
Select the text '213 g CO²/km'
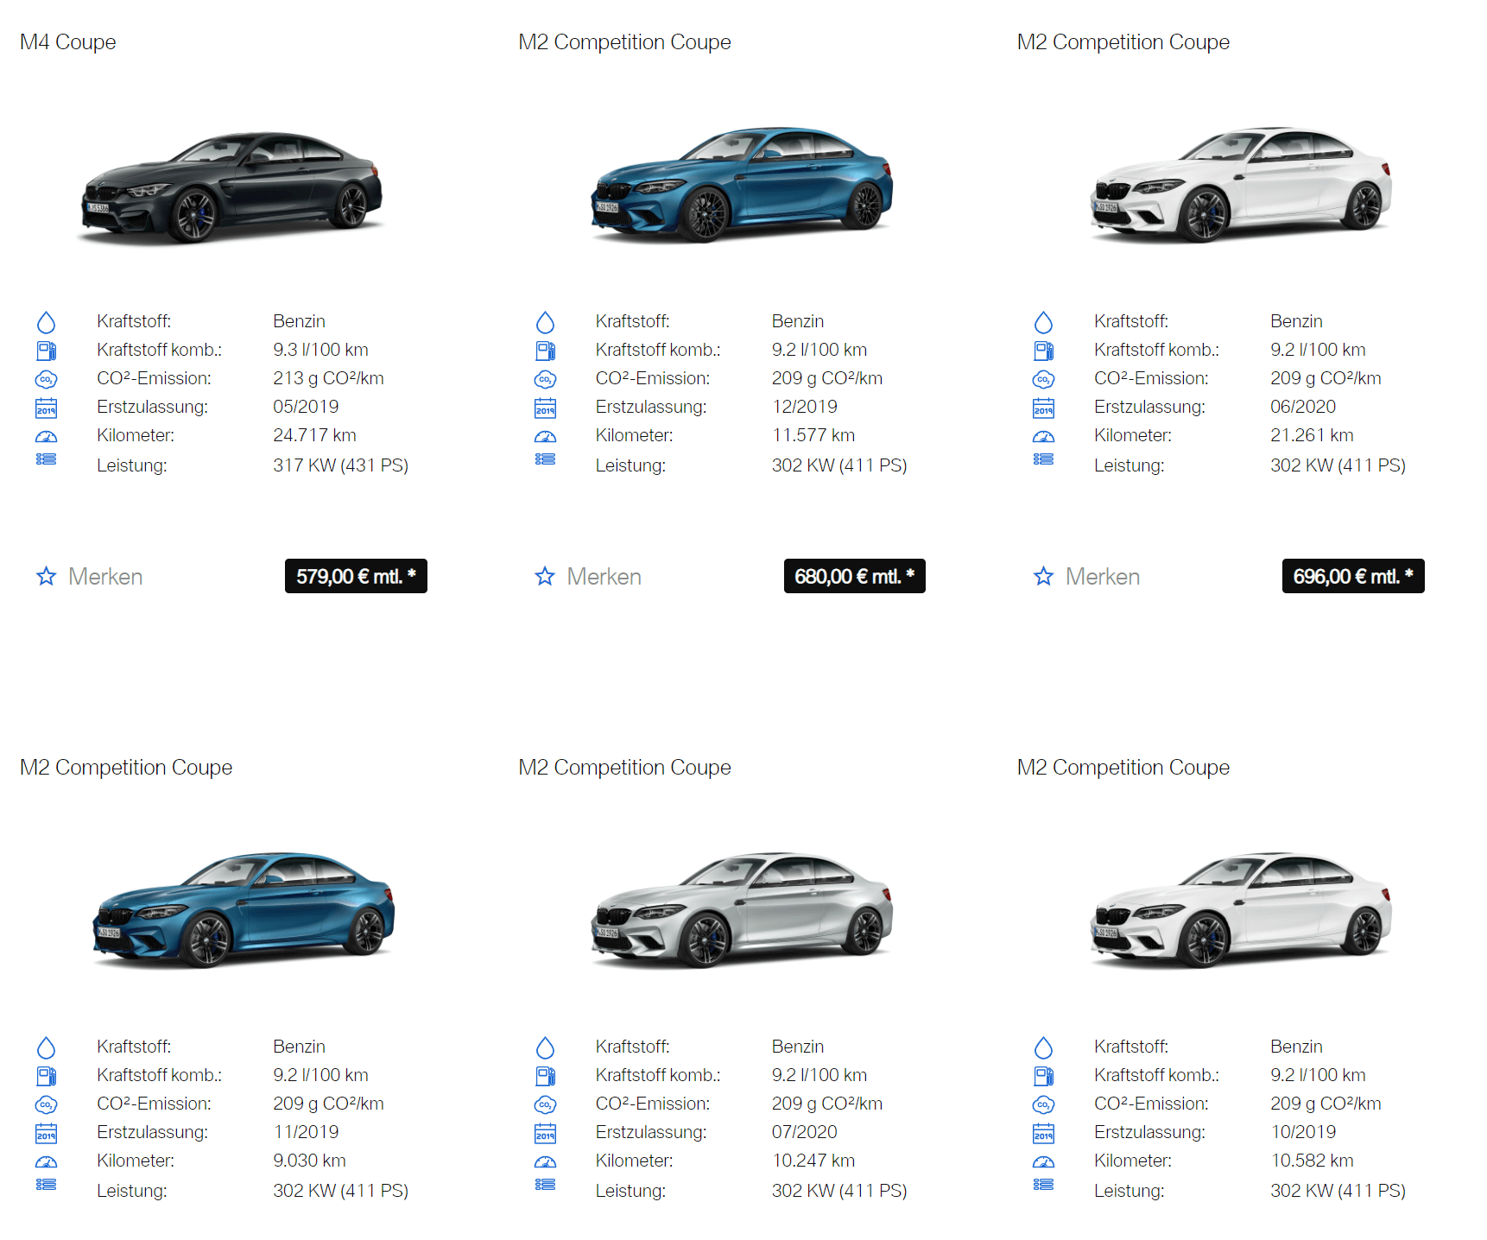(x=328, y=378)
